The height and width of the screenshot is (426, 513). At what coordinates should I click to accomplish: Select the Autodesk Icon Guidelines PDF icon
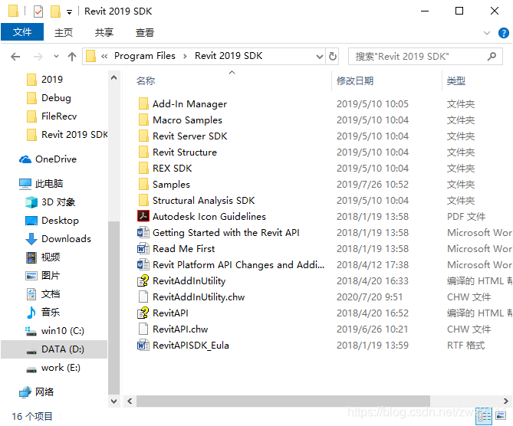tap(143, 216)
